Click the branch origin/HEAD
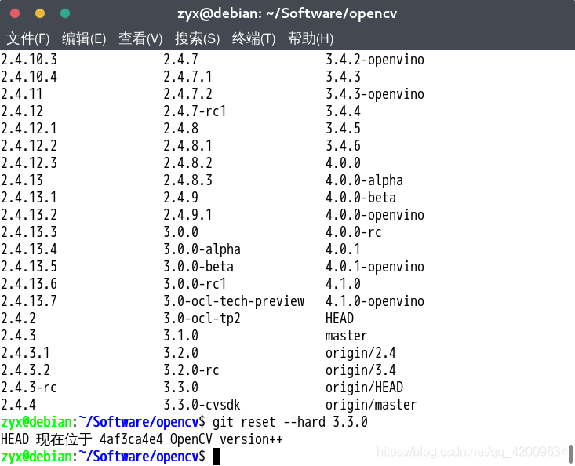Image resolution: width=575 pixels, height=466 pixels. (x=364, y=388)
